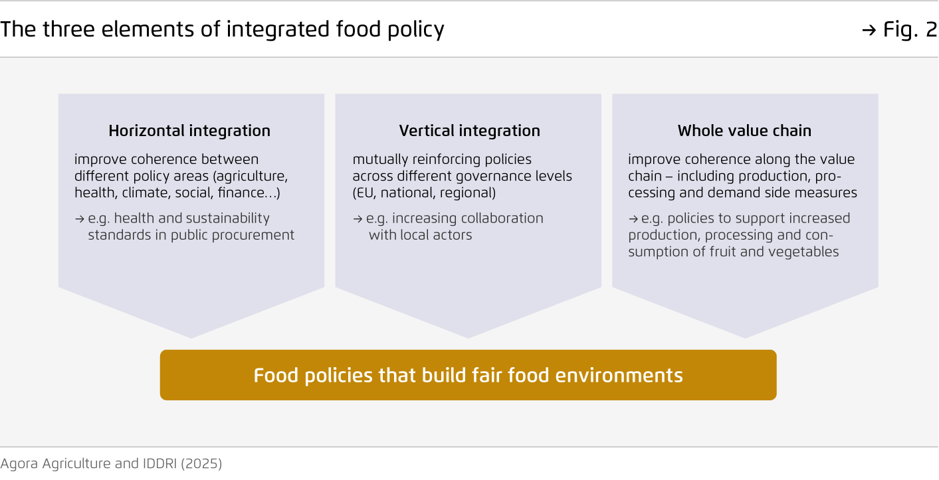The width and height of the screenshot is (939, 480).
Task: Click the arrow icon before Fig. 2
Action: 869,31
